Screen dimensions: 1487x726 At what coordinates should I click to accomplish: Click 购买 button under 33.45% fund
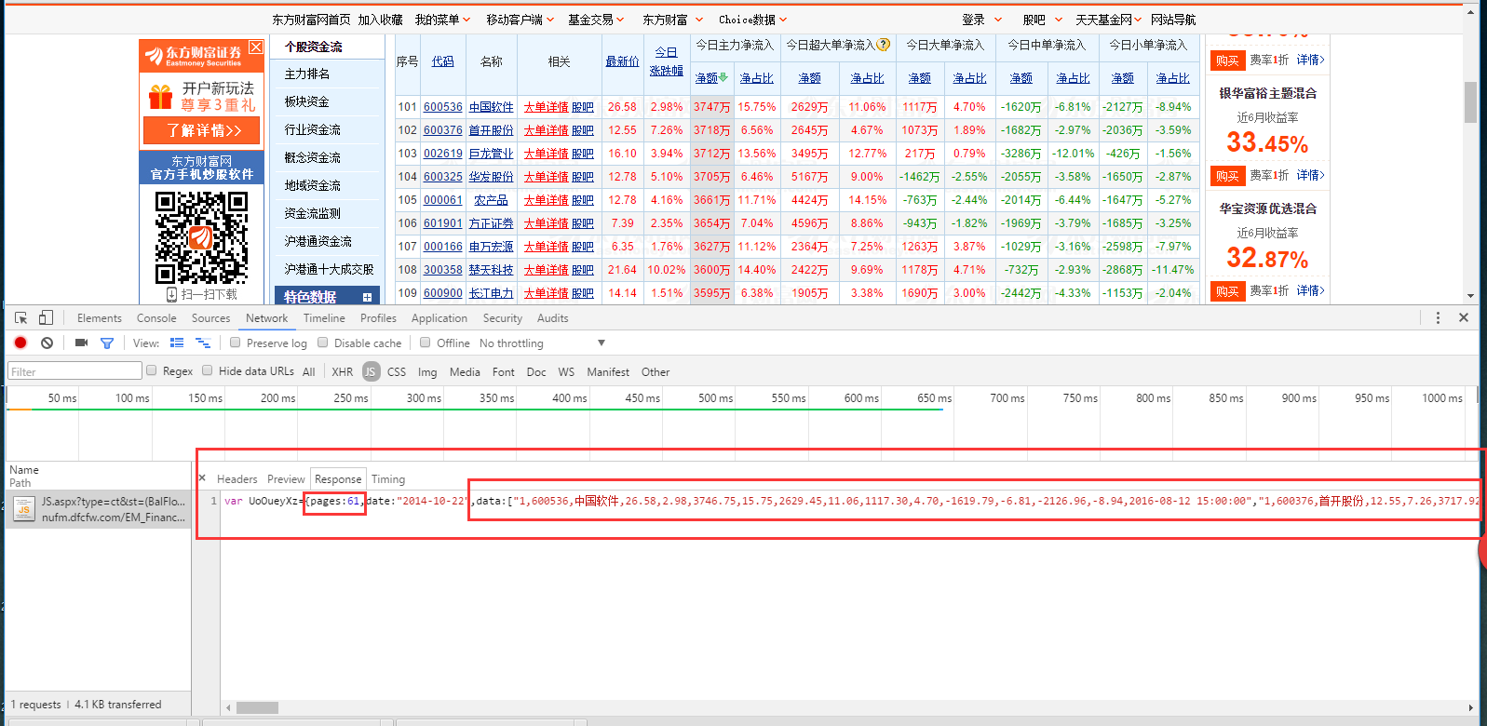coord(1227,176)
